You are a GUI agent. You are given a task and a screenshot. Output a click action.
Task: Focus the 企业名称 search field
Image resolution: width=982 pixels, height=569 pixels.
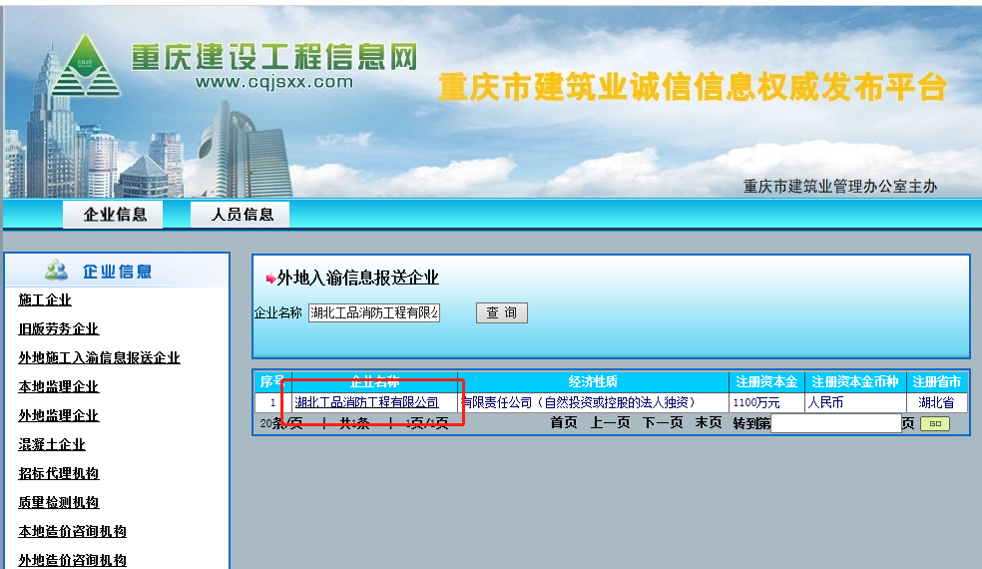374,312
